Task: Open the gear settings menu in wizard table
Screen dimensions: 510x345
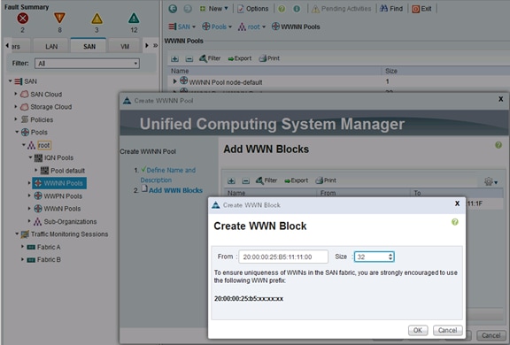Action: 491,181
